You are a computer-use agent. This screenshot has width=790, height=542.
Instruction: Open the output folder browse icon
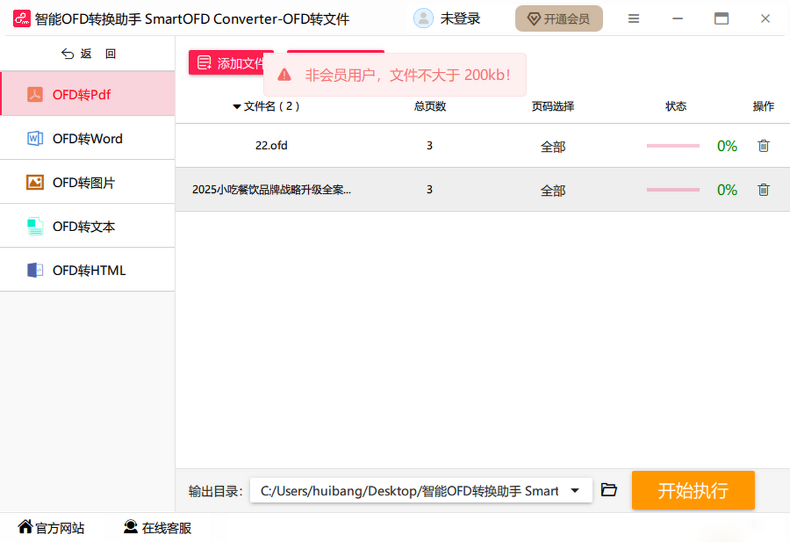click(x=609, y=490)
